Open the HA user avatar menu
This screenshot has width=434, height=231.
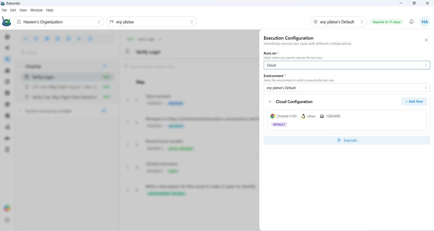(425, 22)
